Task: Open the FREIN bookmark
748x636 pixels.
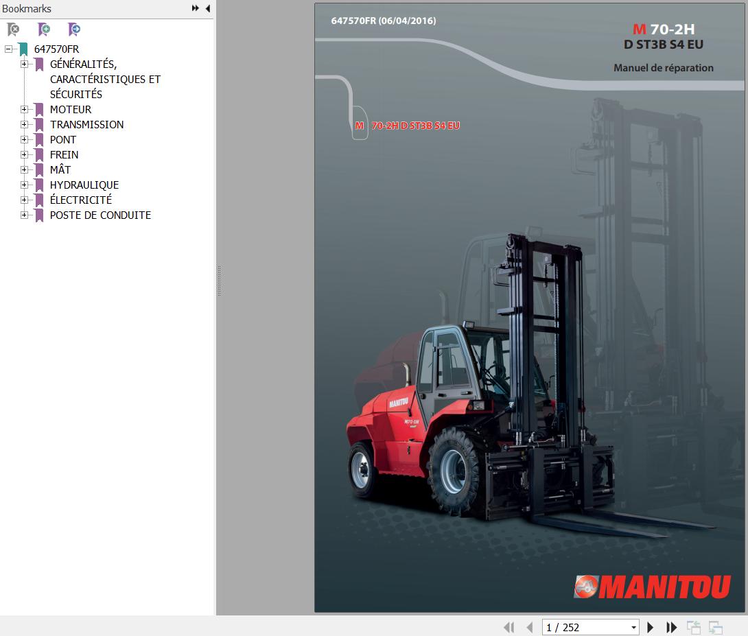Action: [x=64, y=154]
